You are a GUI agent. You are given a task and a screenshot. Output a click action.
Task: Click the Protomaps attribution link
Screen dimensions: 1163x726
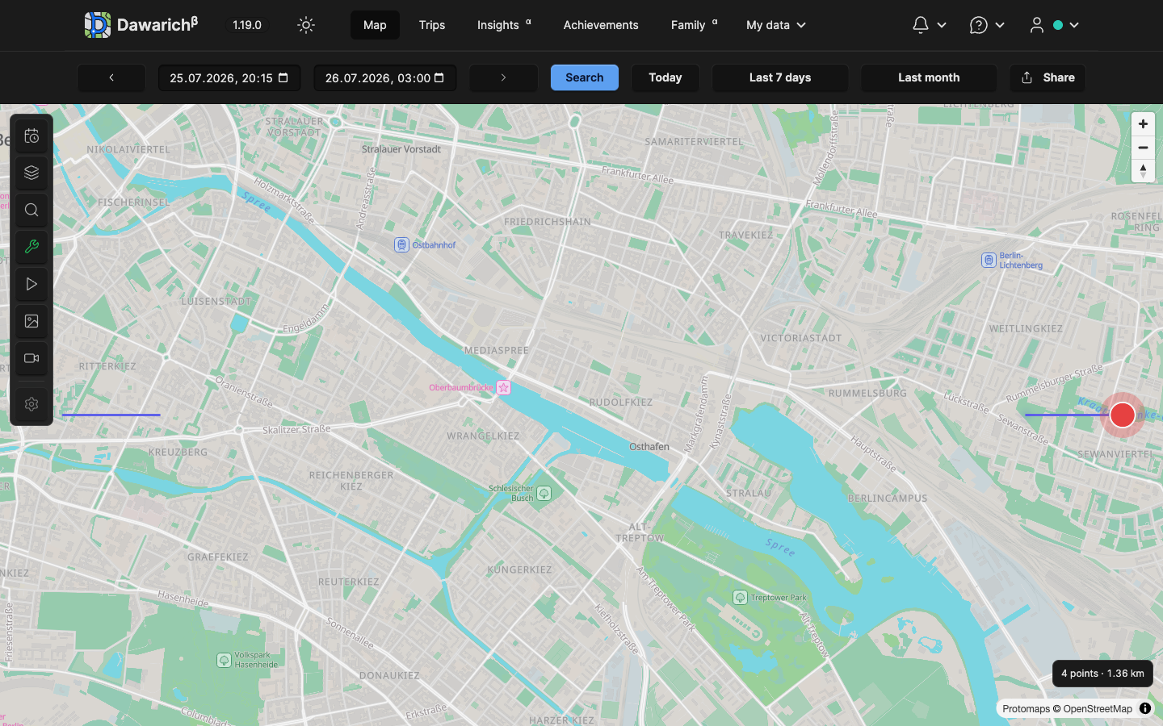pyautogui.click(x=1027, y=709)
